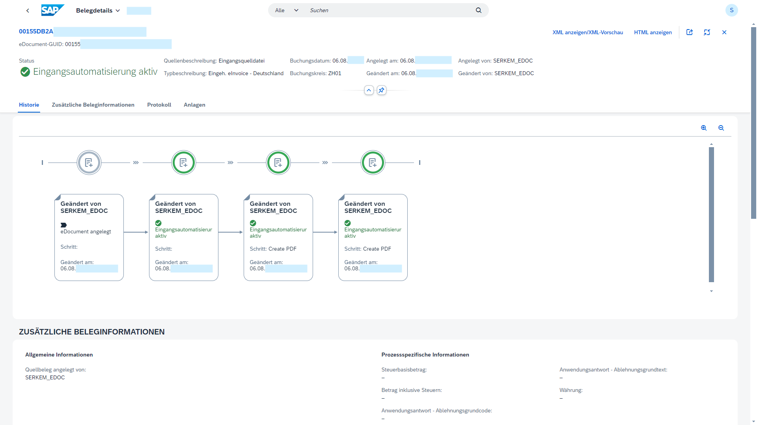Open the Anlagen tab
This screenshot has width=757, height=425.
pos(194,105)
